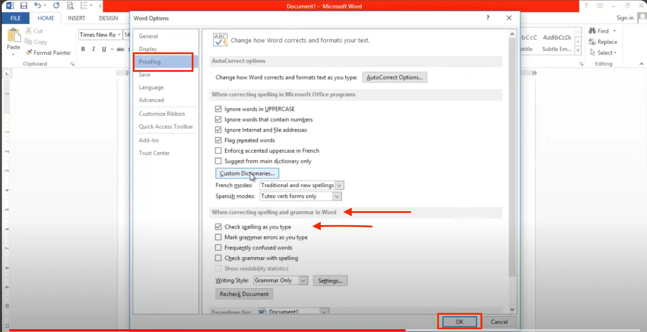Click the ruler tab selector icon
The image size is (647, 332).
point(7,73)
